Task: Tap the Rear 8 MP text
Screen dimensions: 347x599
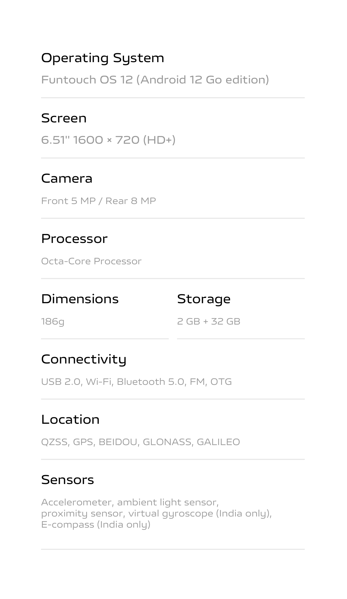Action: 131,201
